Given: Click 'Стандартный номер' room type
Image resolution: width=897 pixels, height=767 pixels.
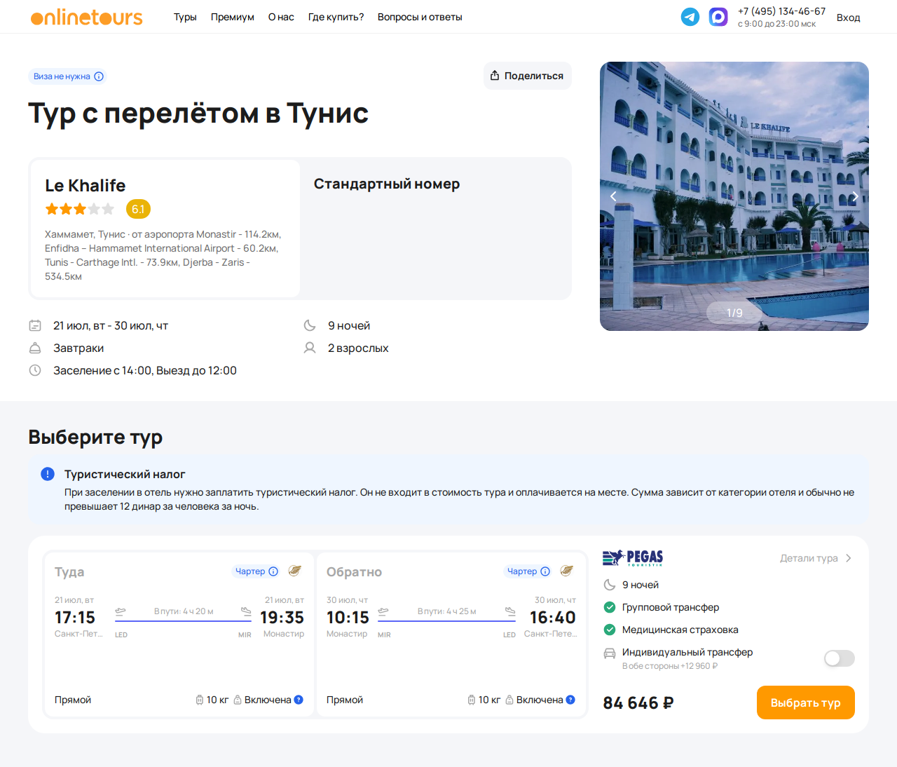Looking at the screenshot, I should coord(387,184).
